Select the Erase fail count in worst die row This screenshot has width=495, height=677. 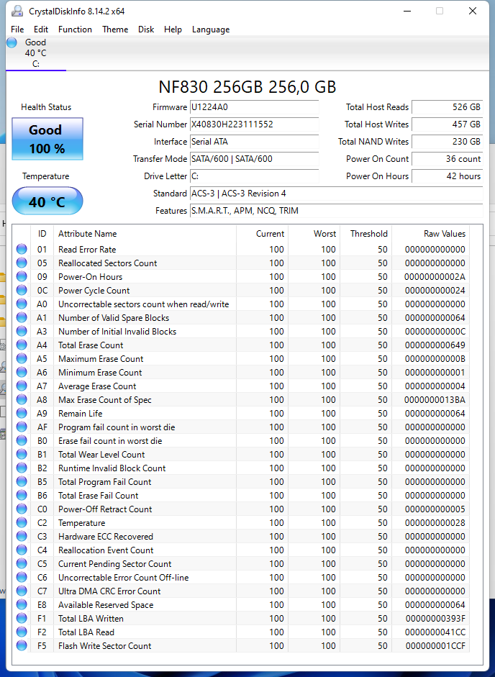pyautogui.click(x=241, y=441)
